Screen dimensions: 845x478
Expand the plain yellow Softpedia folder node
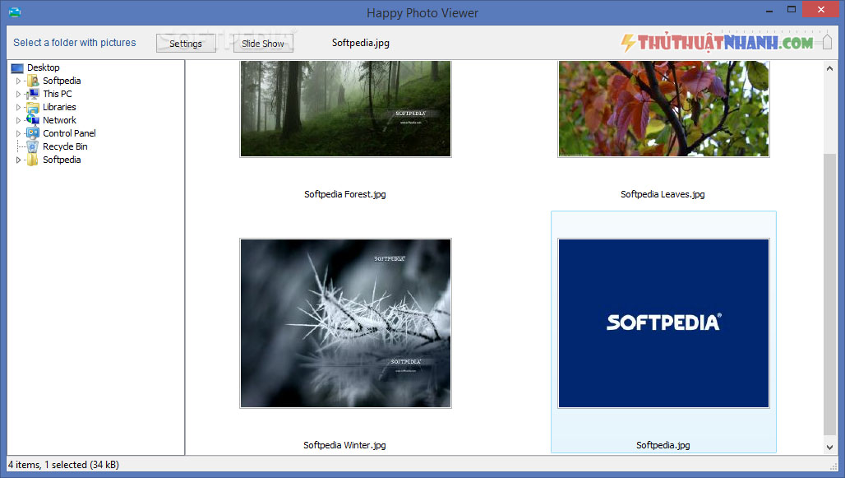(x=18, y=160)
